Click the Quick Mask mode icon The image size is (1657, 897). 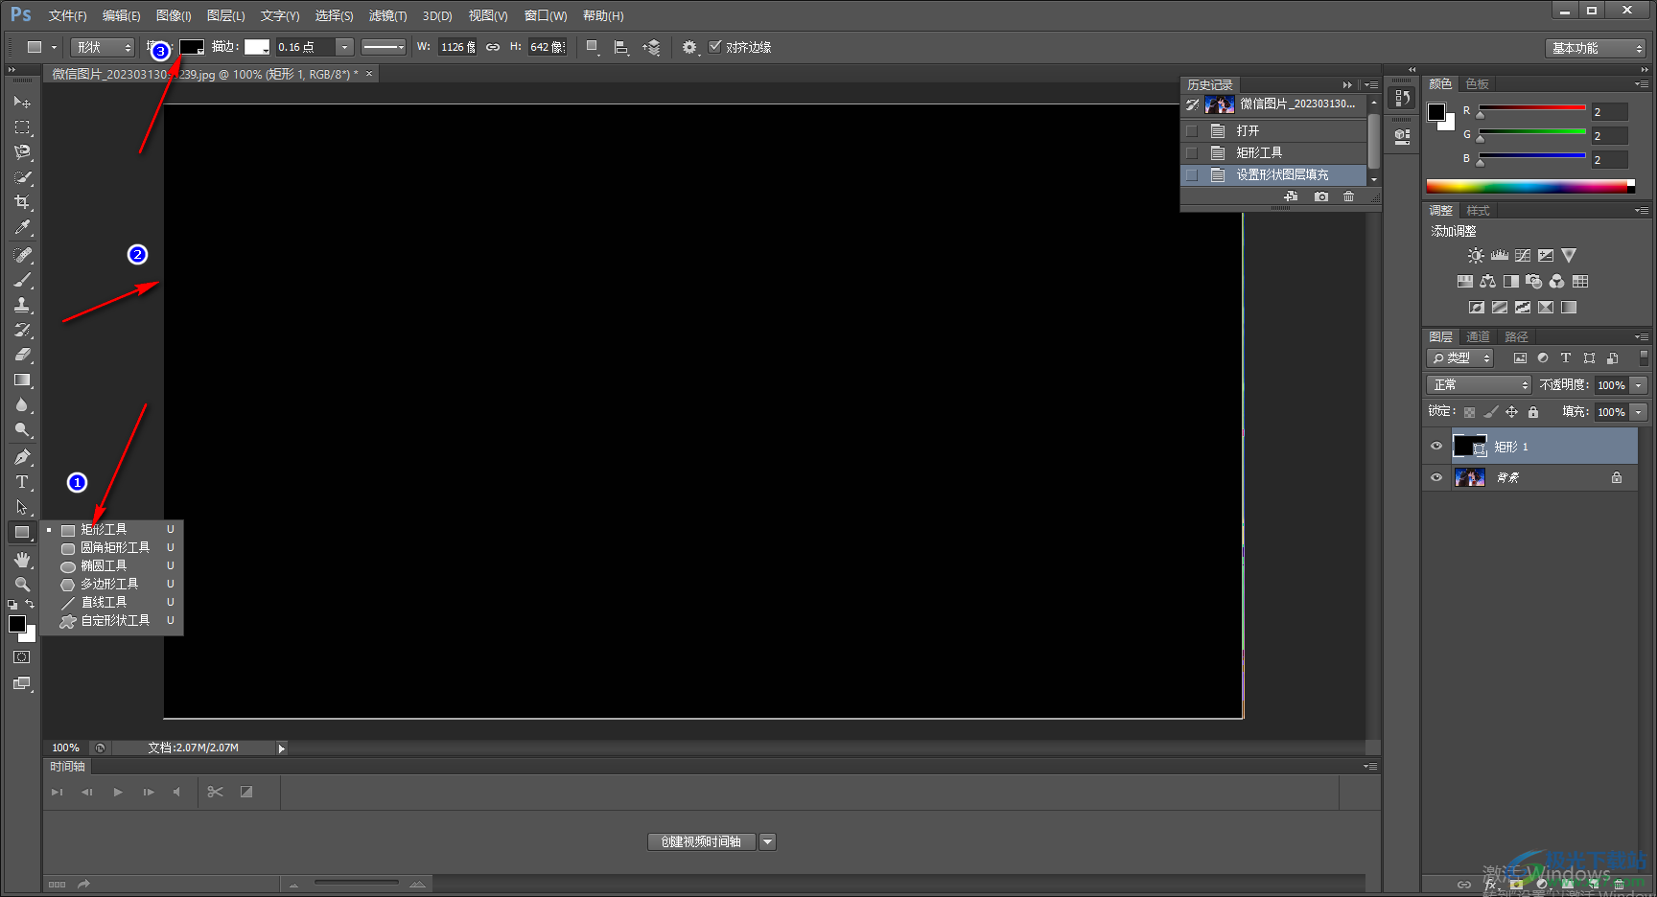coord(22,657)
